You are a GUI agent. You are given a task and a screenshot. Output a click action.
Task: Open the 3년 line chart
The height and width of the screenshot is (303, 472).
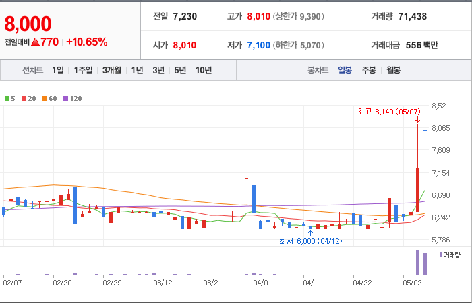coord(158,70)
